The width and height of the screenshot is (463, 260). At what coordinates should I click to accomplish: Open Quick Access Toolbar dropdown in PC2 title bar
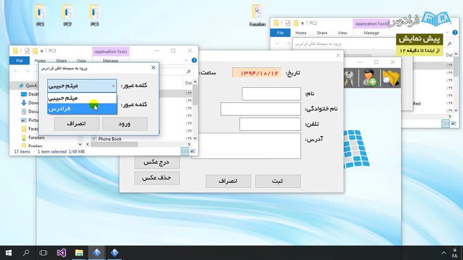[x=303, y=23]
